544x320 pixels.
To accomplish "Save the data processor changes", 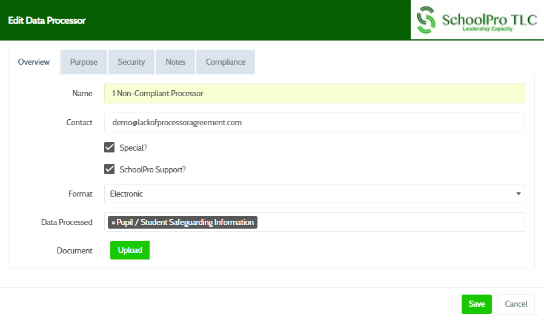I will (x=476, y=304).
